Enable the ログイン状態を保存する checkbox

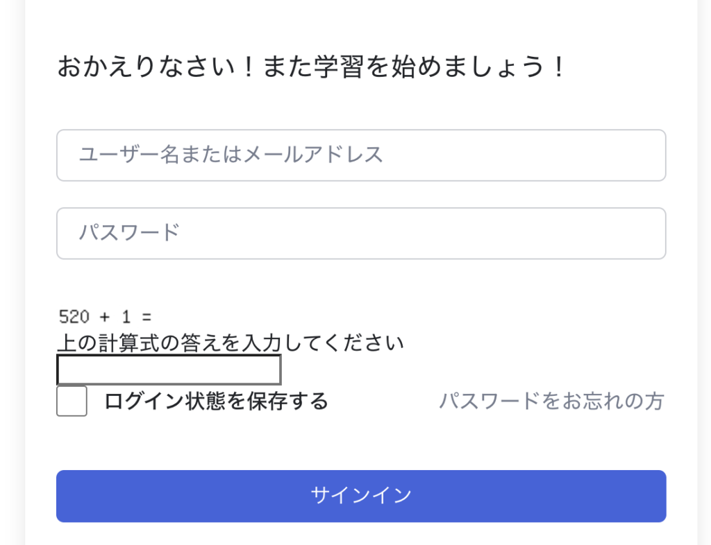point(72,401)
